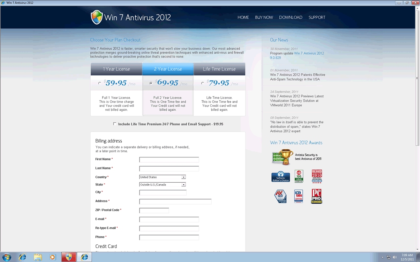Image resolution: width=420 pixels, height=262 pixels.
Task: Go to the BUY NOW menu item
Action: tap(264, 17)
